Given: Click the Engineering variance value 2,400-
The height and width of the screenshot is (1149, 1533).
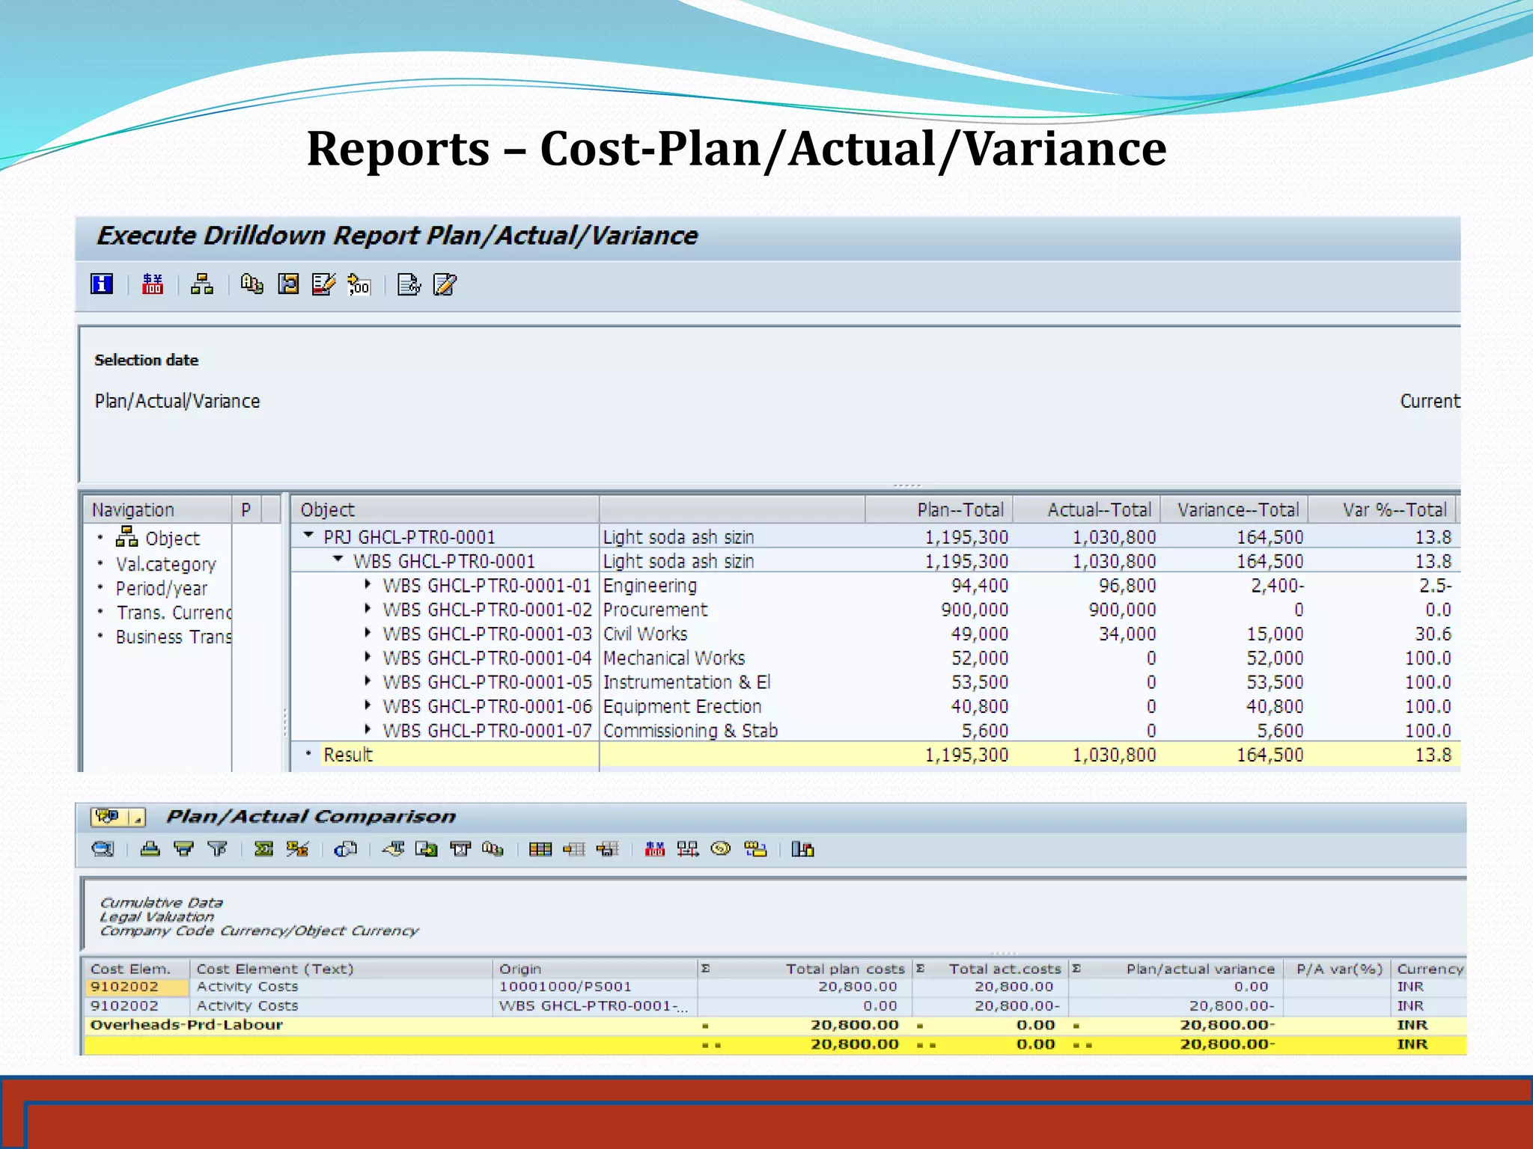Looking at the screenshot, I should 1277,586.
